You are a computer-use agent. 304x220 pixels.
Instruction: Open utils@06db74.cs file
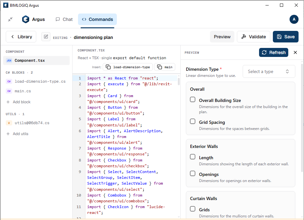37,123
